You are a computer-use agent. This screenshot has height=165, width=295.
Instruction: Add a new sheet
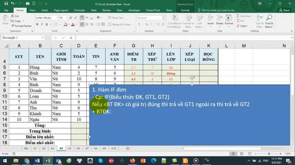[128, 148]
